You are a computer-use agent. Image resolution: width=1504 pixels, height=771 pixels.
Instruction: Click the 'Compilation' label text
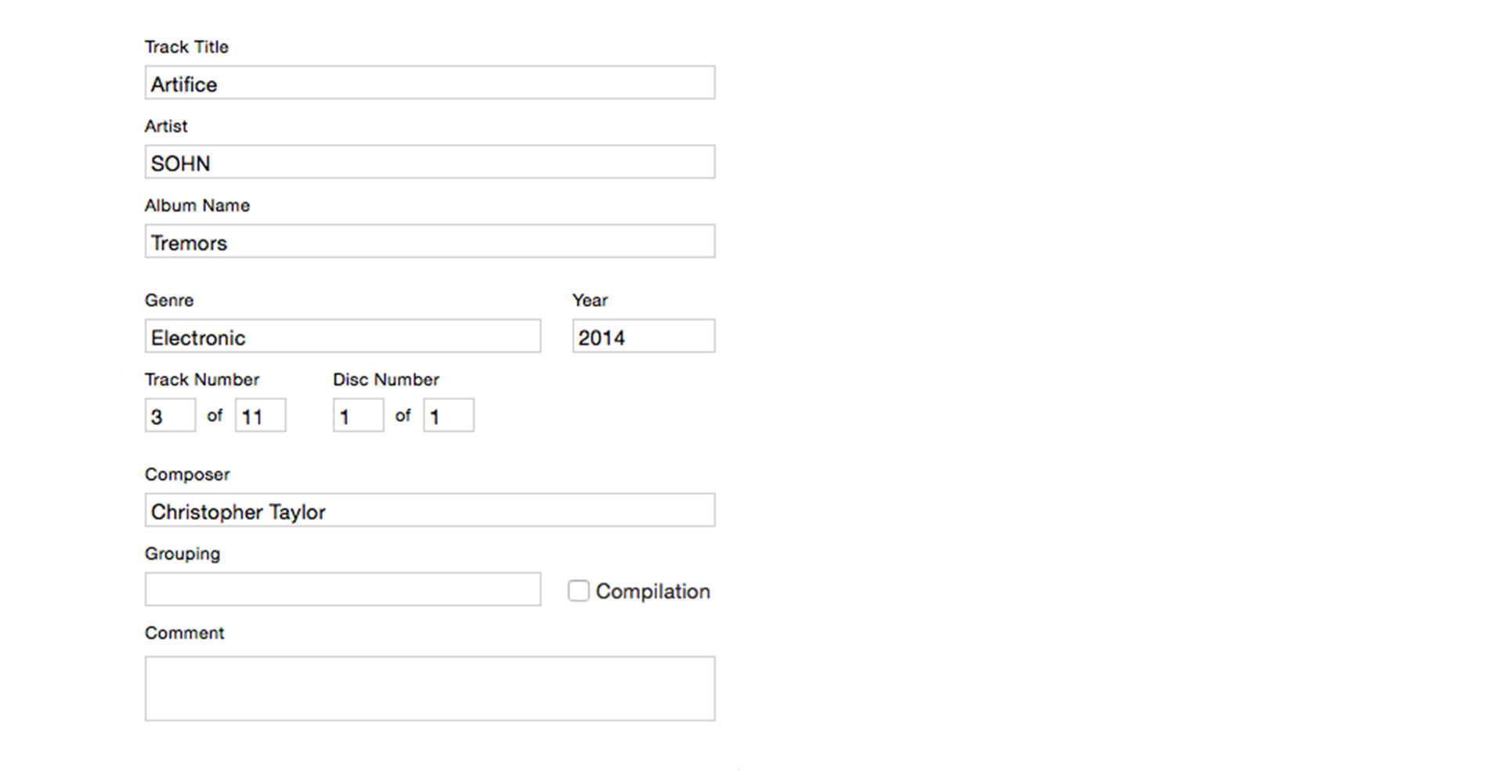pos(653,592)
